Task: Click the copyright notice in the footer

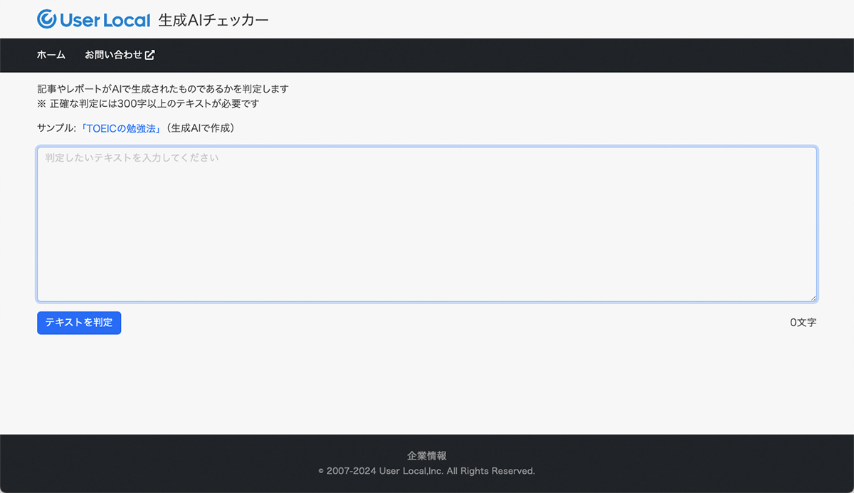Action: pyautogui.click(x=427, y=471)
